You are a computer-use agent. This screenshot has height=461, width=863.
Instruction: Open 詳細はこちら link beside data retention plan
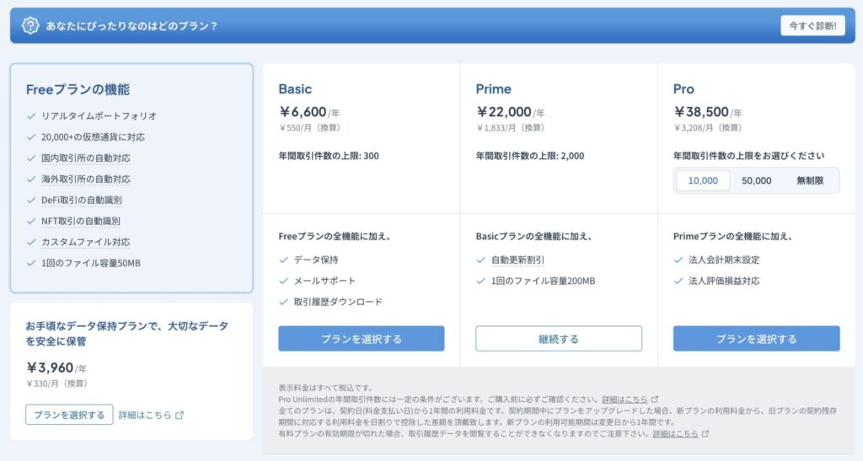point(145,415)
